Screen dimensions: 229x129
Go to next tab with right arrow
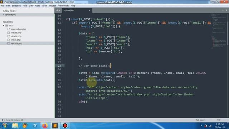(59, 10)
